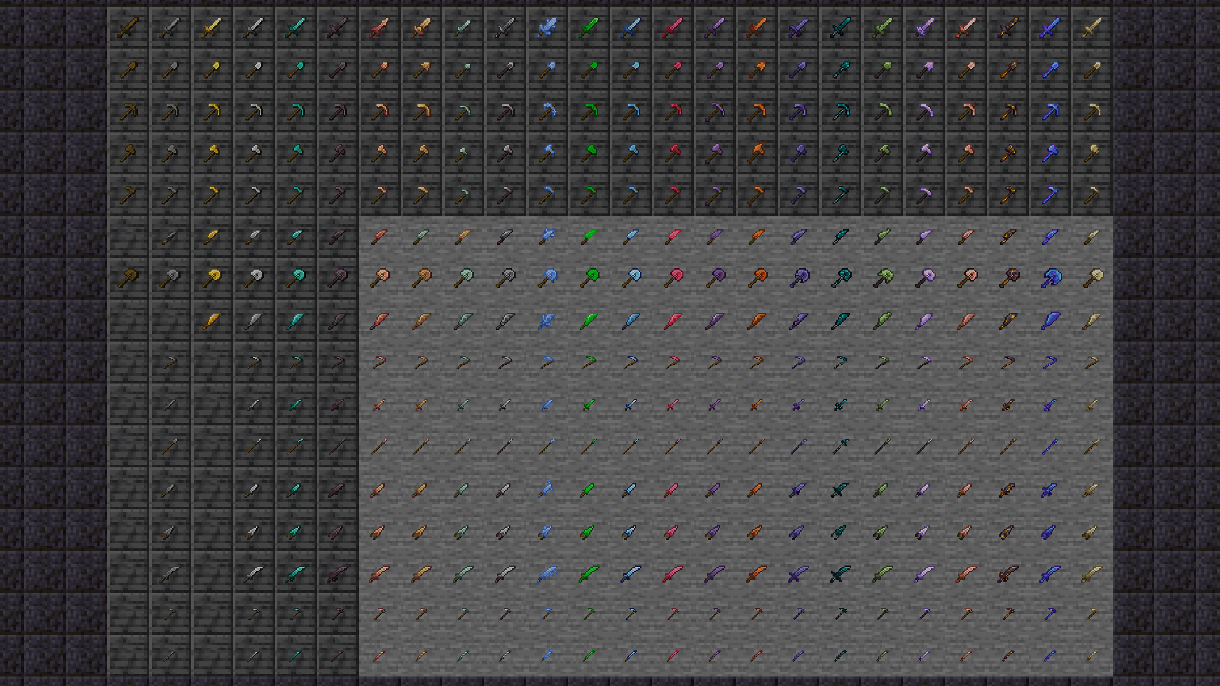Select the bright emerald green spear

tap(589, 447)
